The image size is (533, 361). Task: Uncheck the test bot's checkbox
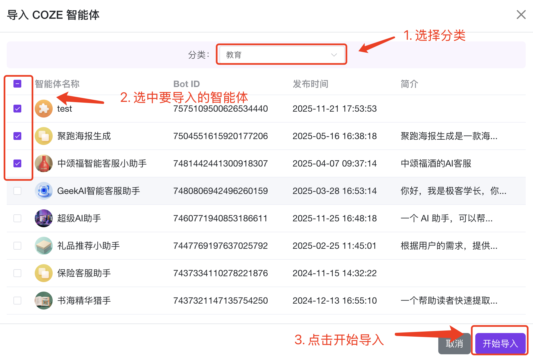tap(17, 109)
